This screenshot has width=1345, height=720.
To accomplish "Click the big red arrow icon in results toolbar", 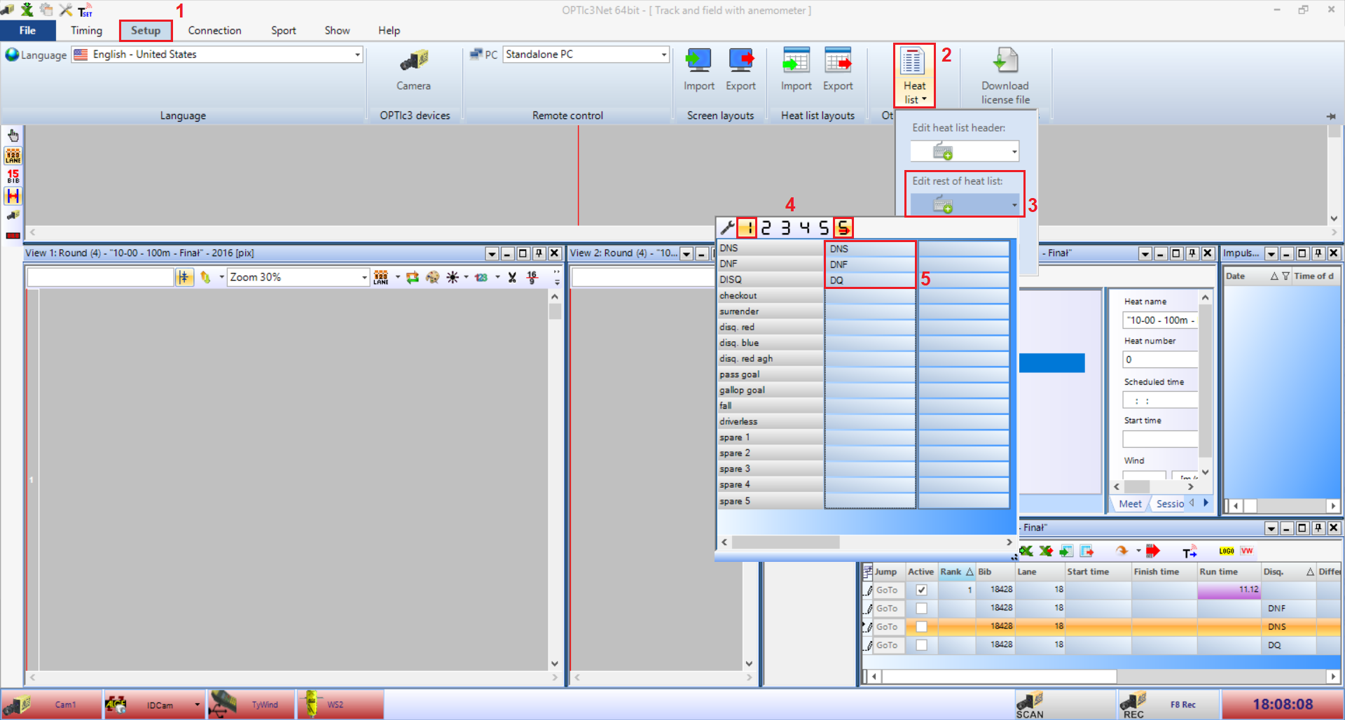I will [1152, 551].
